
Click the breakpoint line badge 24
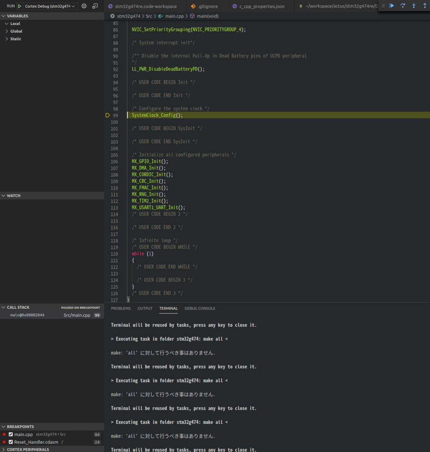click(x=97, y=442)
